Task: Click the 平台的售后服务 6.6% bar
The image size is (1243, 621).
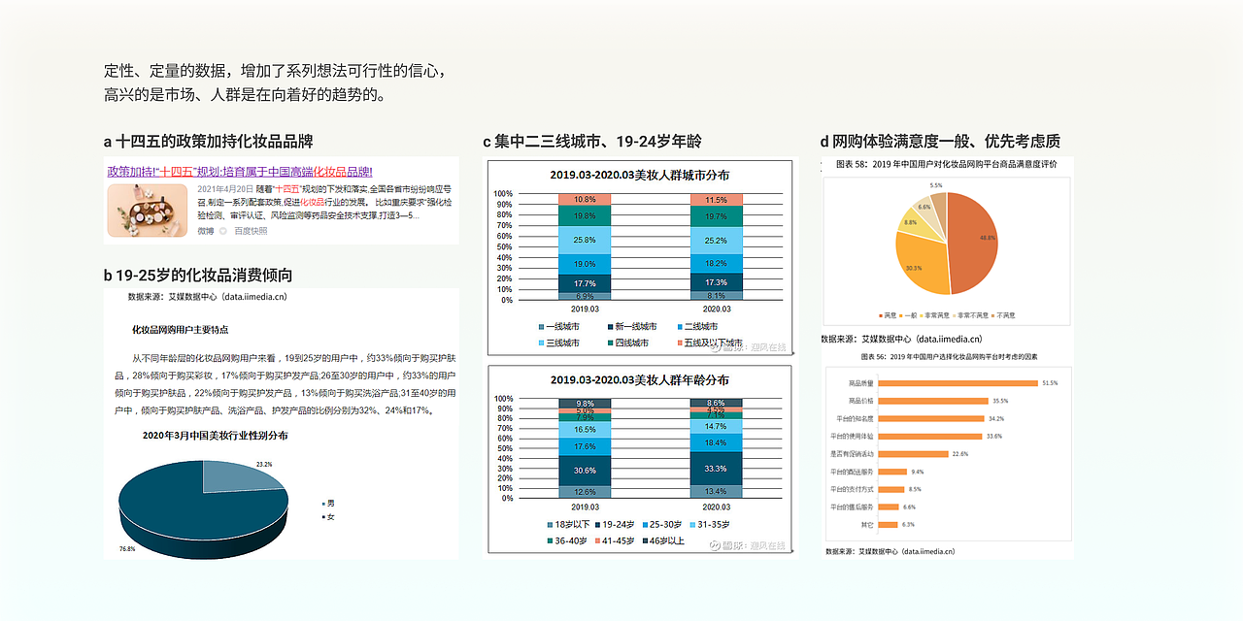Action: tap(888, 507)
